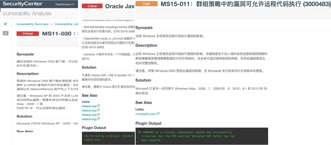Click the Vulnerability Analysis page heading
The height and width of the screenshot is (145, 331).
coord(27,13)
